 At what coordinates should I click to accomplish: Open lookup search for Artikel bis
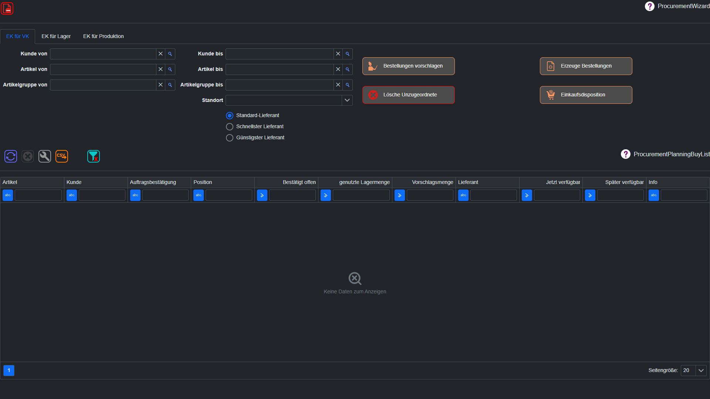[348, 69]
